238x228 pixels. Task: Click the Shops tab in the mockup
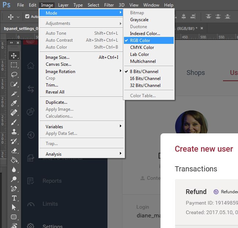pos(196,72)
